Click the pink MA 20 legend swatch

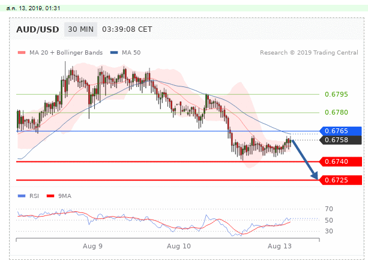22,53
